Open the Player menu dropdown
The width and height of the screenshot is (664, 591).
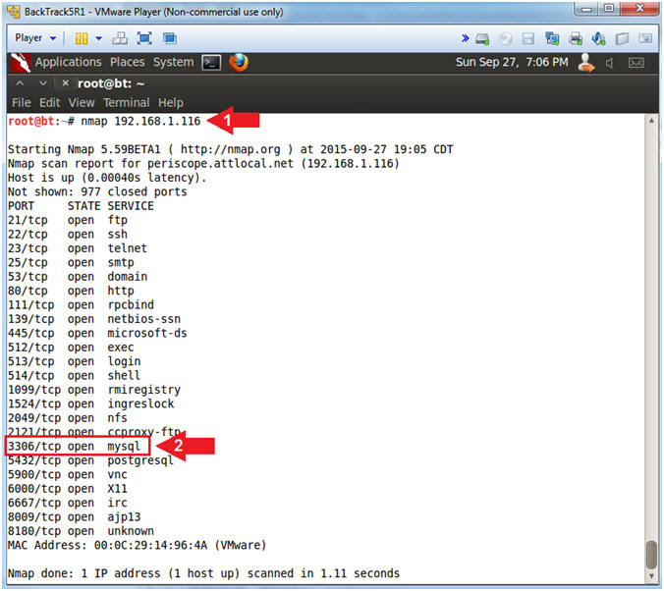pyautogui.click(x=35, y=38)
